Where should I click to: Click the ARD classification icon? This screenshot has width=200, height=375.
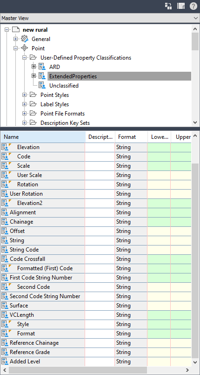[x=42, y=67]
